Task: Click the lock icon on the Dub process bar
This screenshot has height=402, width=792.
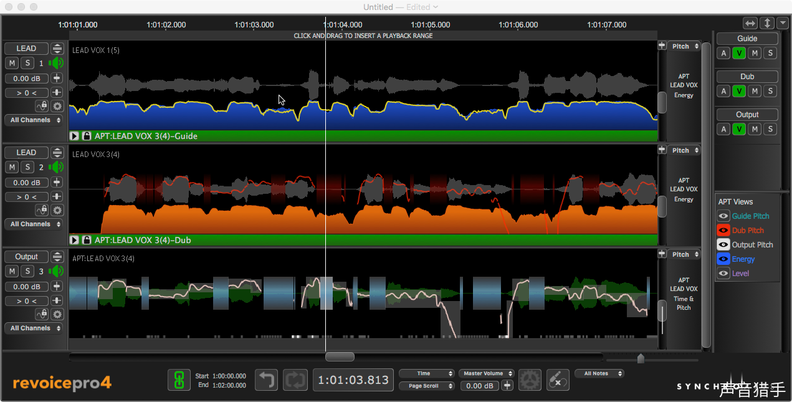Action: point(87,240)
